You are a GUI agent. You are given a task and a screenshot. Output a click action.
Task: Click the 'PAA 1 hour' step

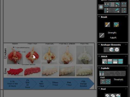click(x=69, y=84)
